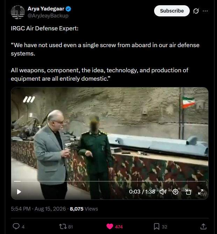
Task: Open video playback settings gear
Action: point(175,192)
